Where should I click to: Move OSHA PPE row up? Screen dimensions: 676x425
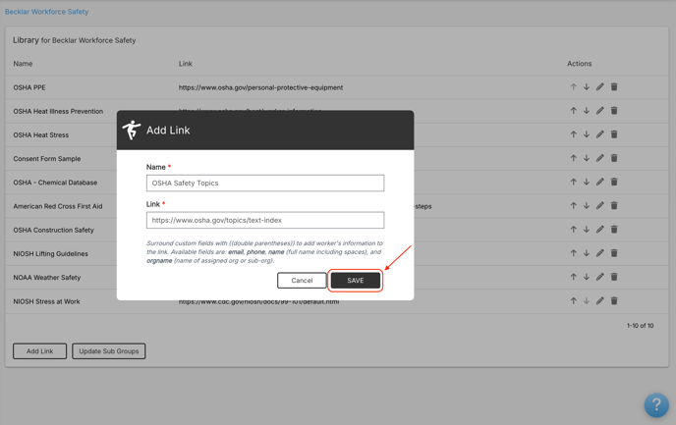point(574,87)
